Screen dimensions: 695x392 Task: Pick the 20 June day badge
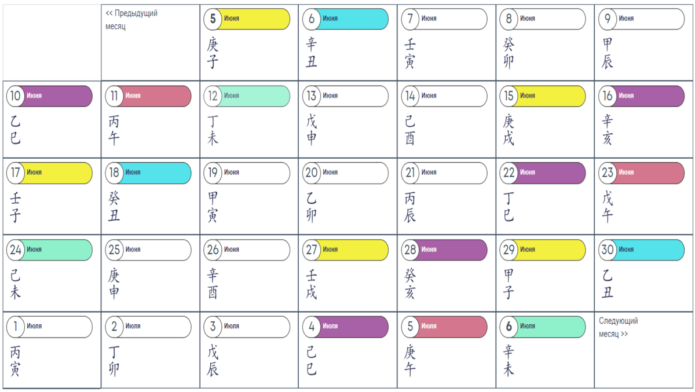(x=345, y=173)
